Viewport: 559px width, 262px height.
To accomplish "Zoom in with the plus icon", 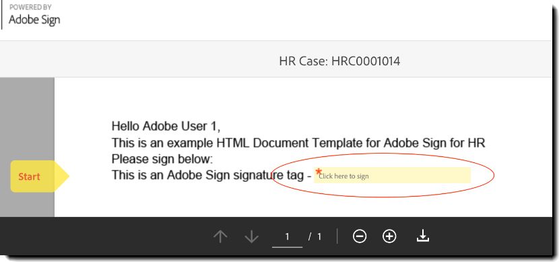I will 389,236.
